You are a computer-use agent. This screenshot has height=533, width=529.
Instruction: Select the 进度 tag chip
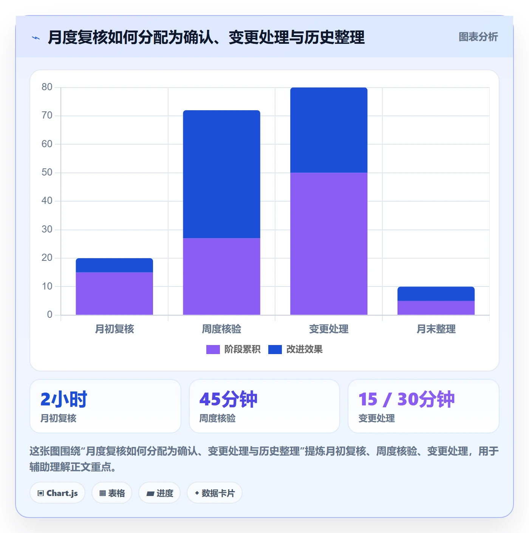tap(159, 493)
